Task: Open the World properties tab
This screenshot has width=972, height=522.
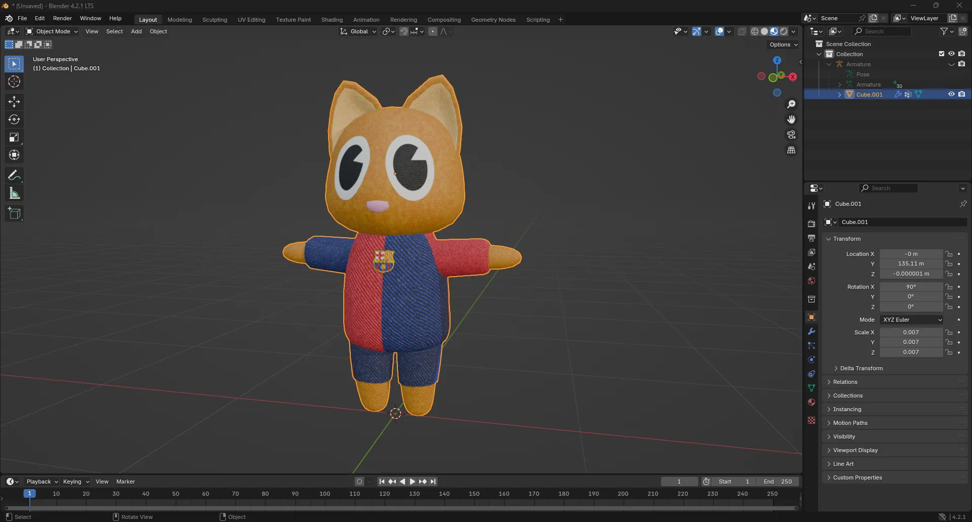Action: point(812,280)
